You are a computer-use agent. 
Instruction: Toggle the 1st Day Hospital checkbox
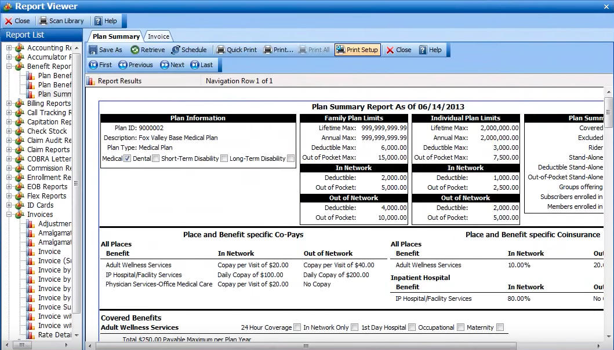(x=412, y=327)
